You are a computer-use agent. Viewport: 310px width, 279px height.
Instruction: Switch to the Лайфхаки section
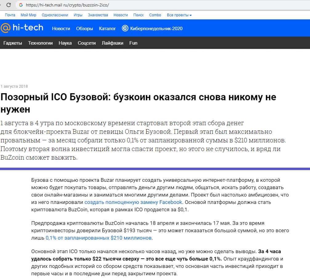pos(112,43)
